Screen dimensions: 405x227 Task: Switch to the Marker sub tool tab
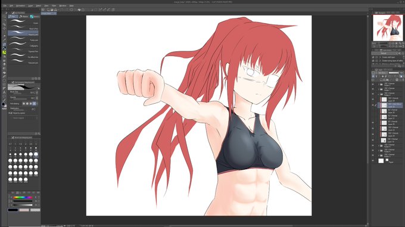tap(24, 17)
